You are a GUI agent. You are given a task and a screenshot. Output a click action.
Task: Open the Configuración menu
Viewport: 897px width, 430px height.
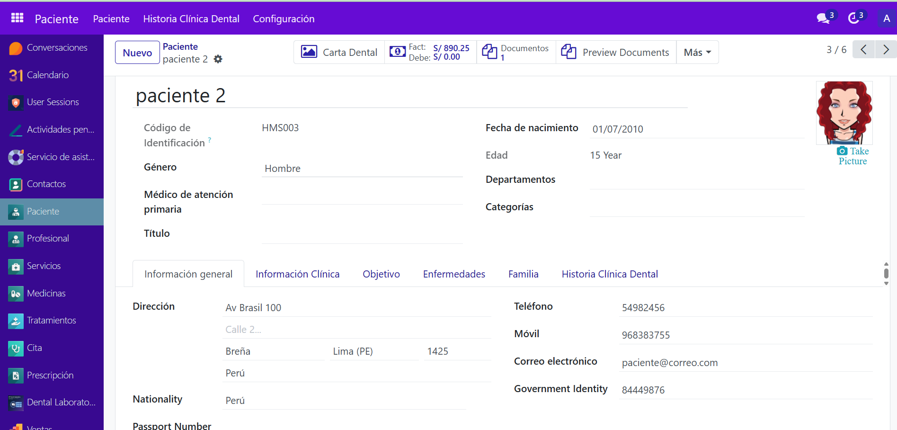[x=284, y=18]
